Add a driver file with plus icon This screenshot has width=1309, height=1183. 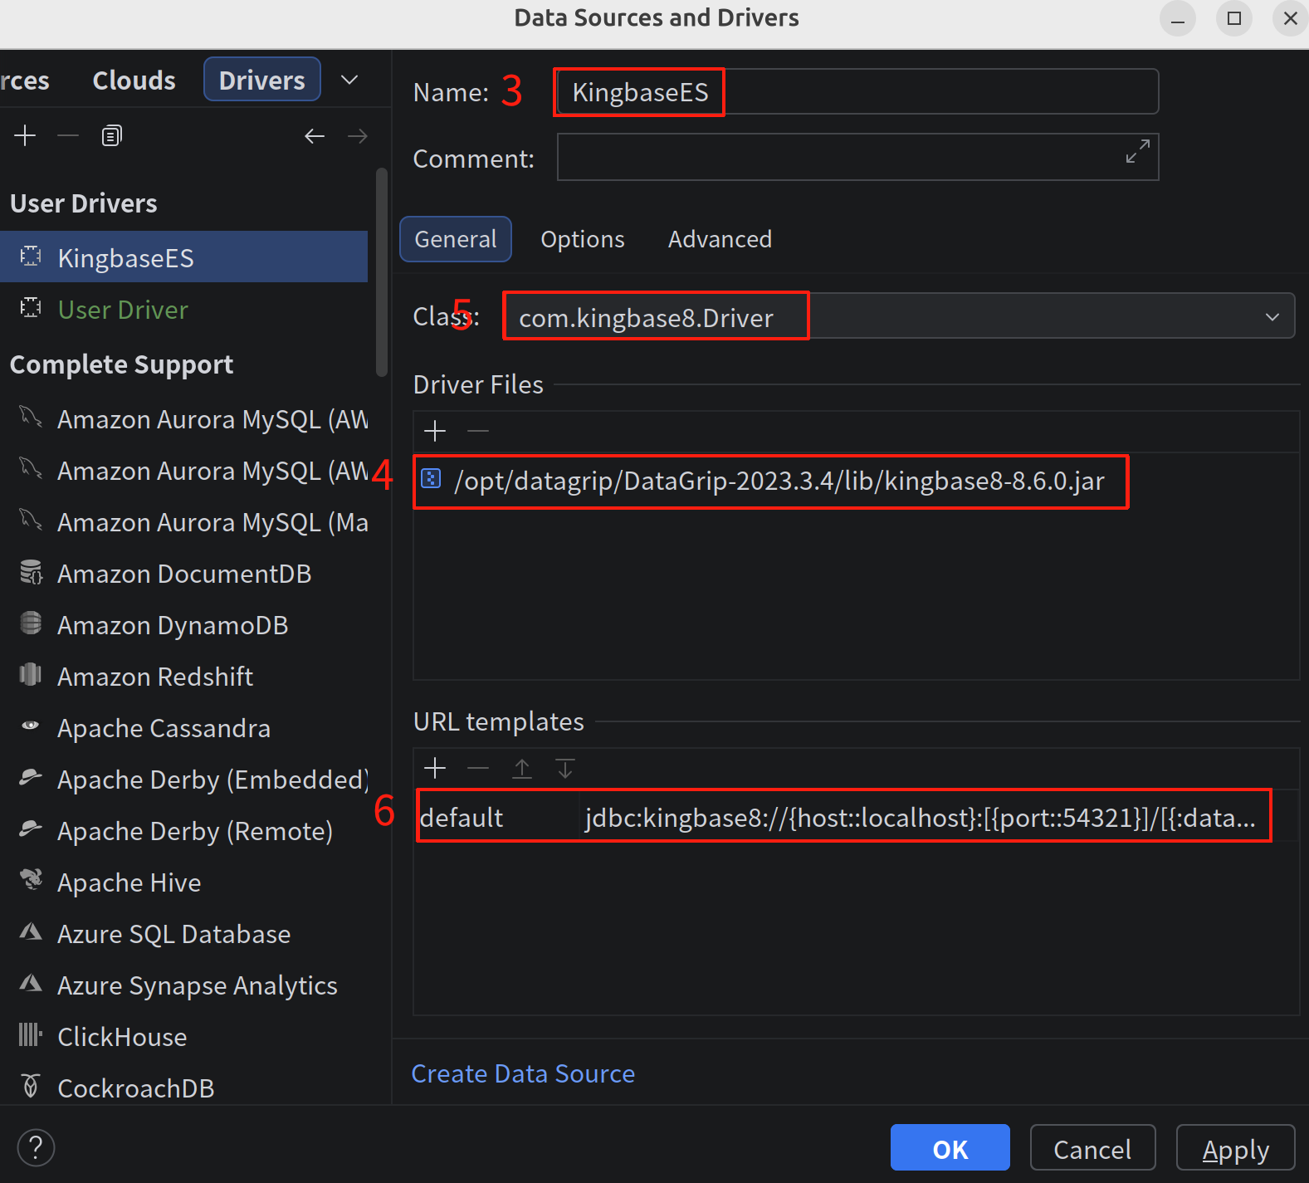(x=435, y=430)
